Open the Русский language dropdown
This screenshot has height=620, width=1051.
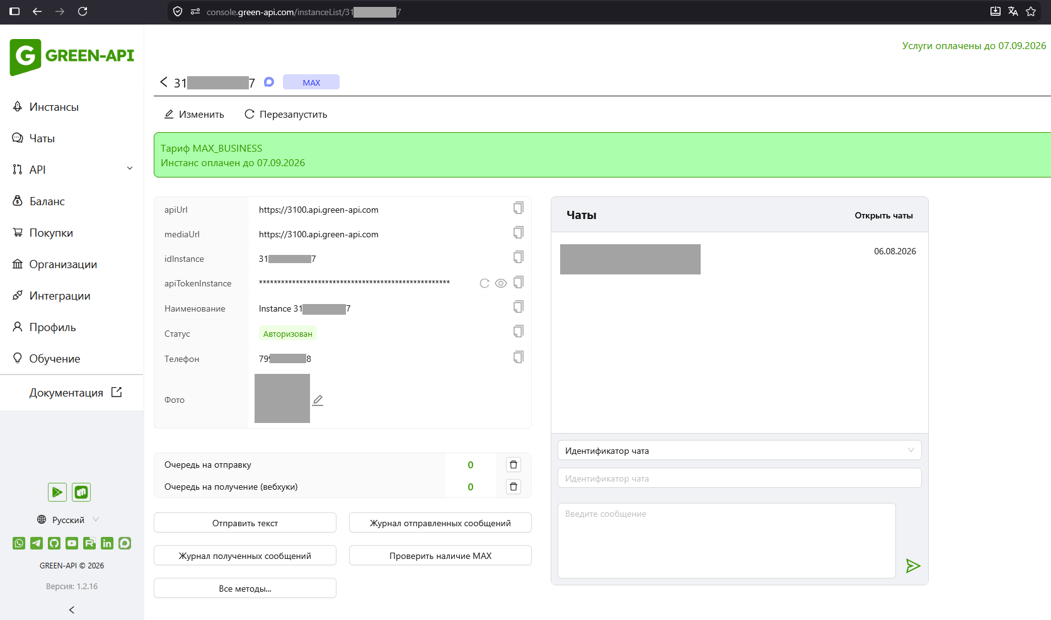pyautogui.click(x=68, y=520)
